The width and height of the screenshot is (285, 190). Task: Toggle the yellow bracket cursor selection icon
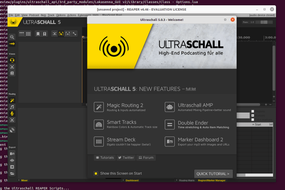[61, 34]
